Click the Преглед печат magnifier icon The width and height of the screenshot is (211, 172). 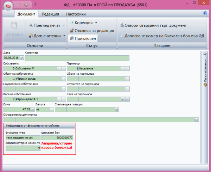31,25
